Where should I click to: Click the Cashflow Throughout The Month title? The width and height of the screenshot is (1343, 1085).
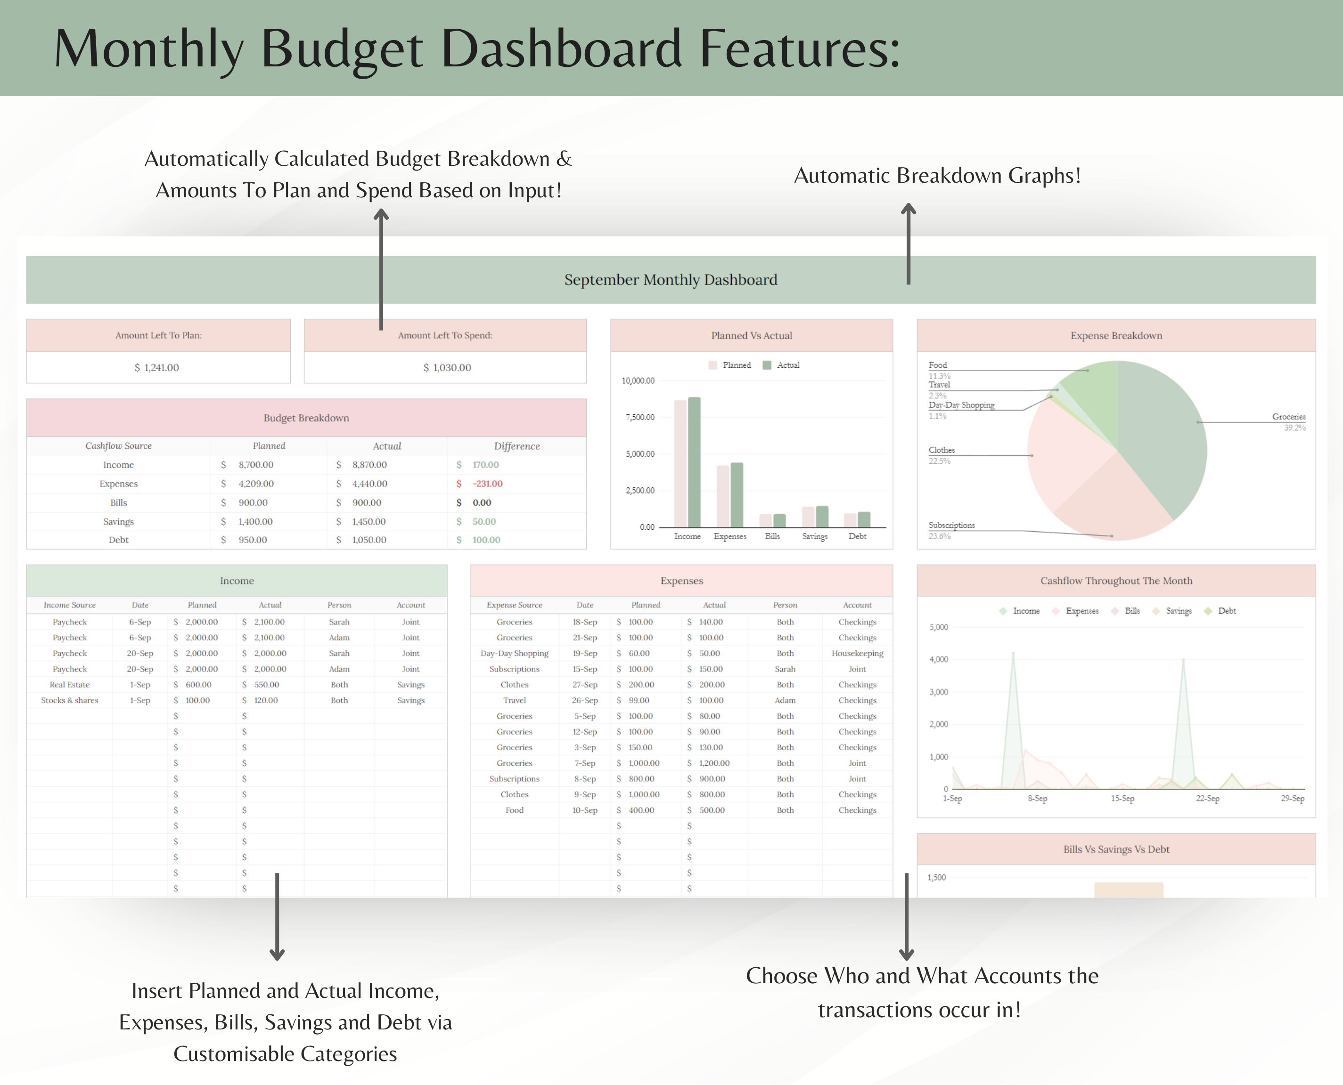coord(1117,581)
